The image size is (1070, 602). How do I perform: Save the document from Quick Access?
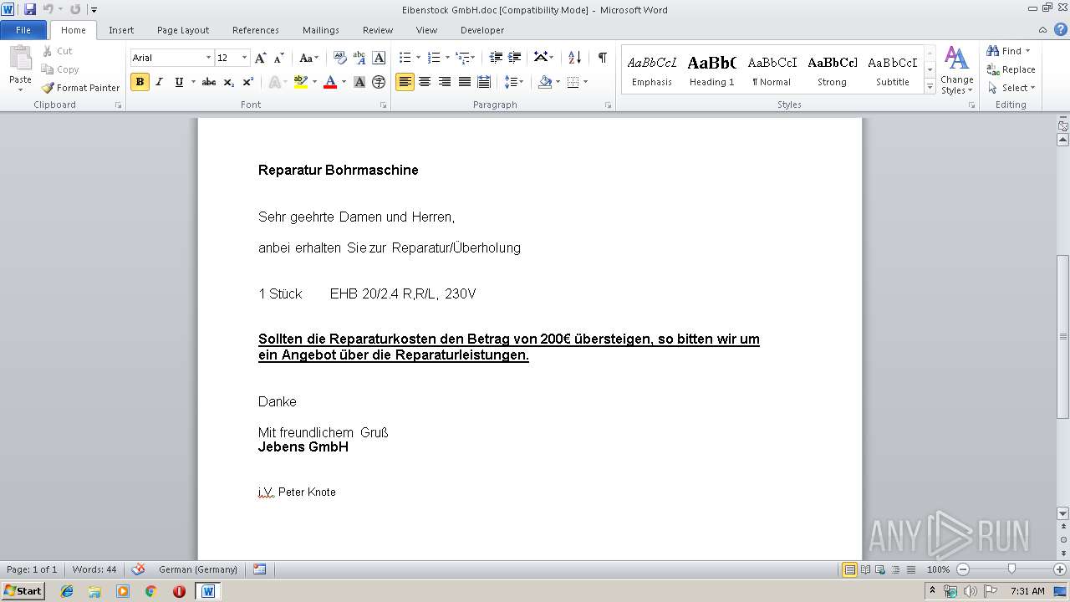coord(30,9)
